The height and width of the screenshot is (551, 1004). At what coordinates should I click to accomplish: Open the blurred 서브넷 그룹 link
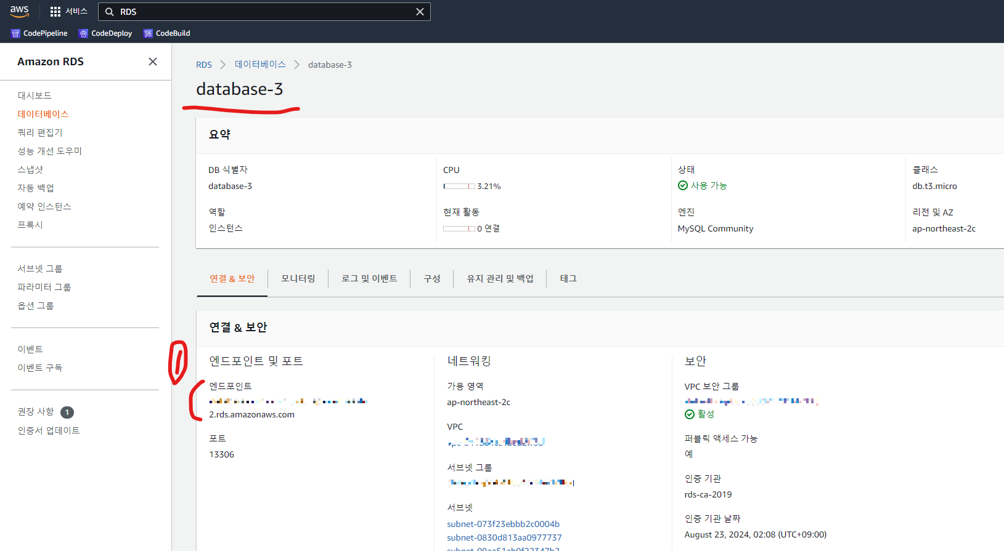click(x=511, y=482)
